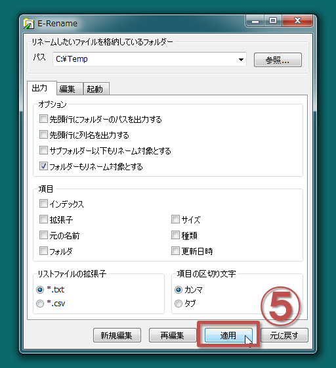Select カンマ as the delimiter

coord(178,290)
